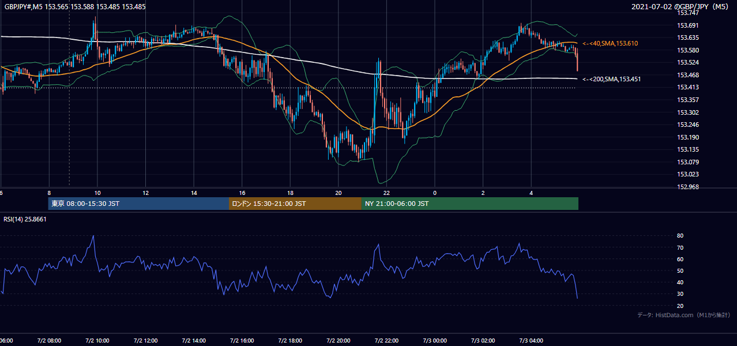Select the NY 21:00-06:00 JST session bar
This screenshot has width=737, height=346.
click(x=470, y=204)
